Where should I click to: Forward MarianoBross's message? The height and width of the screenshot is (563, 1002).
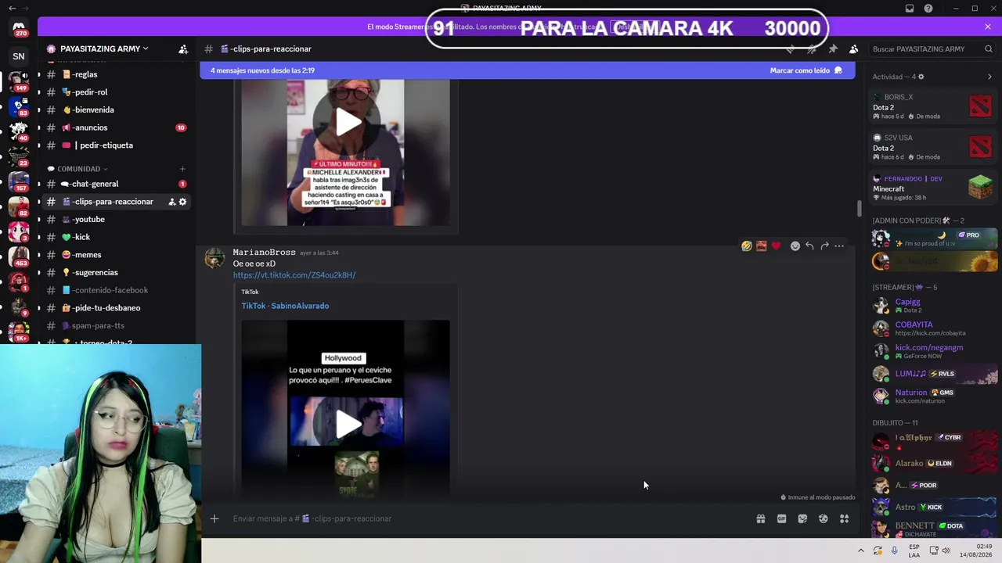[x=824, y=246]
